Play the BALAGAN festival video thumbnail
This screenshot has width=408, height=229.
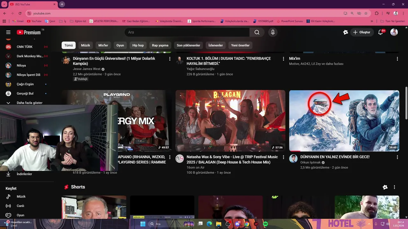coord(230,121)
